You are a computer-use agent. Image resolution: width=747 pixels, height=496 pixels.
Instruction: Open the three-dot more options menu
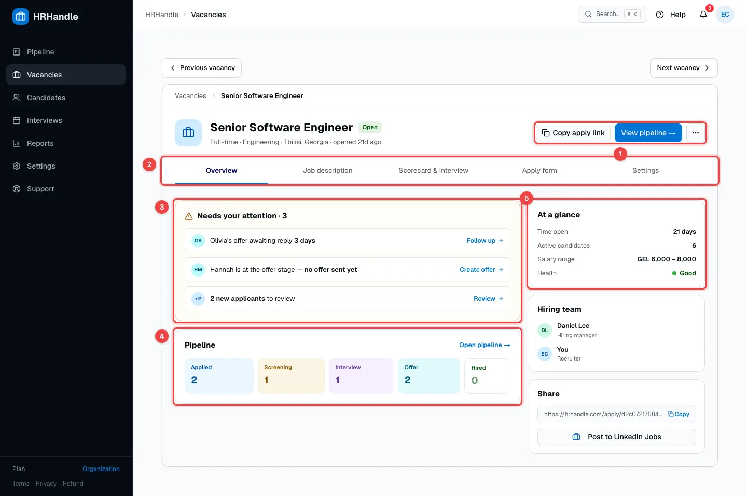(x=696, y=133)
